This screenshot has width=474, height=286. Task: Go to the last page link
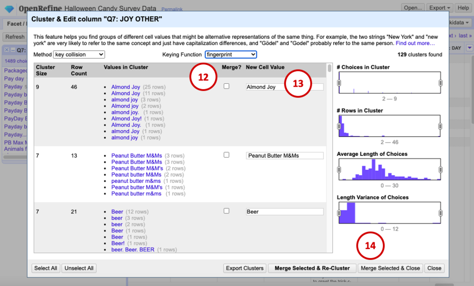[465, 36]
